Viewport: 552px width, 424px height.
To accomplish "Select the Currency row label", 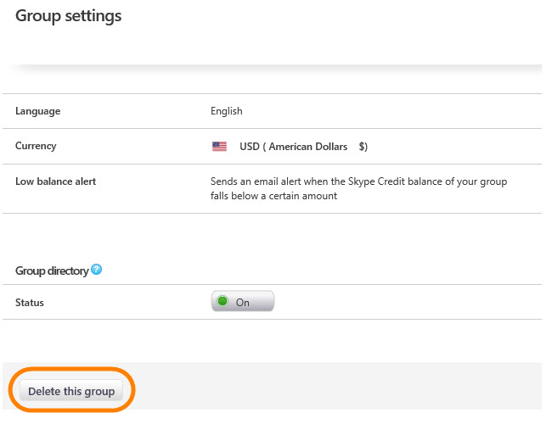I will pos(36,146).
